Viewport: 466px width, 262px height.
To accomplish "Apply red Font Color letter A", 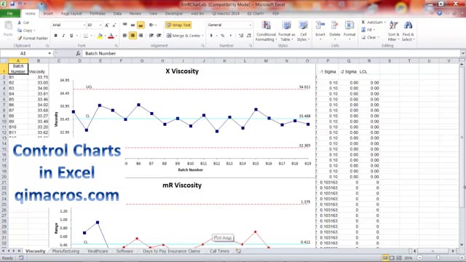I will click(x=111, y=36).
